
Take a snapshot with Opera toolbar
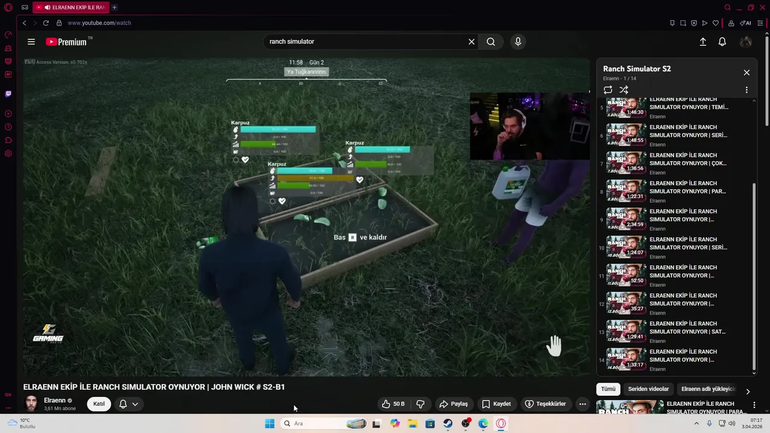(683, 23)
